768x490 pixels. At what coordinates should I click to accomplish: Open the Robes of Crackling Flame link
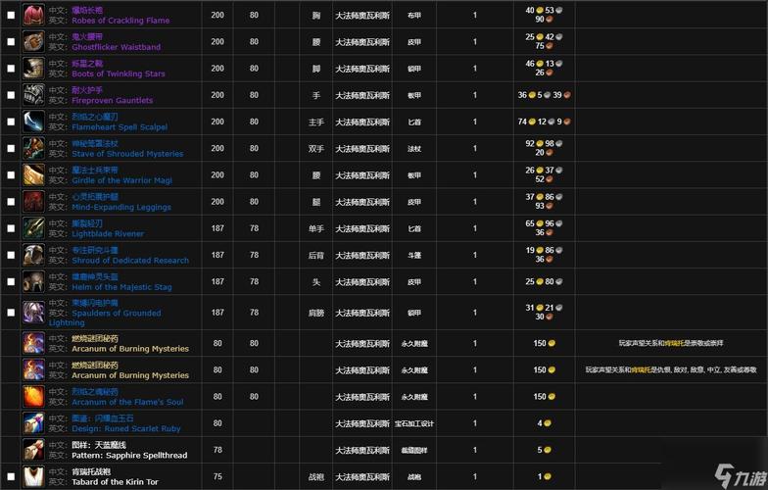tap(120, 21)
